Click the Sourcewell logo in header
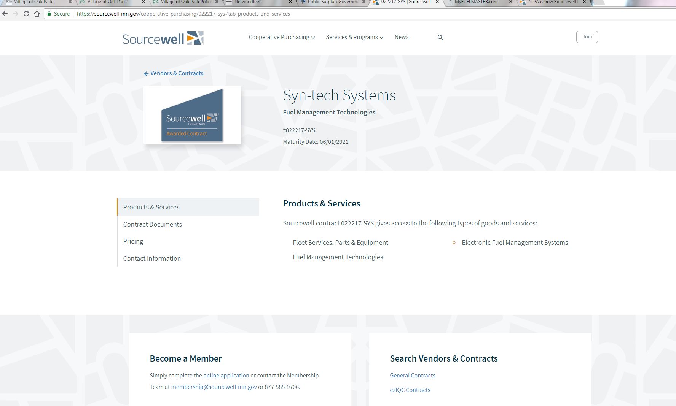Screen dimensions: 676x406 tap(163, 38)
